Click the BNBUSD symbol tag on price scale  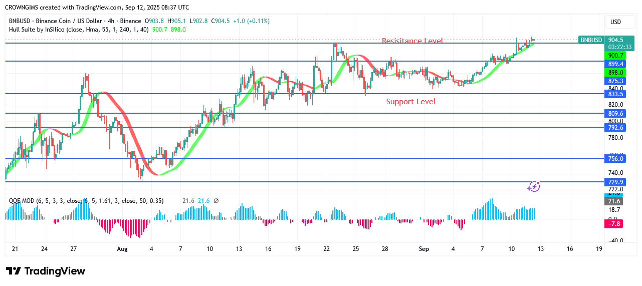click(590, 40)
